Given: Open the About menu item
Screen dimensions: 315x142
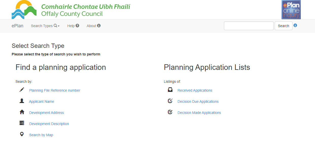Looking at the screenshot, I should point(94,26).
